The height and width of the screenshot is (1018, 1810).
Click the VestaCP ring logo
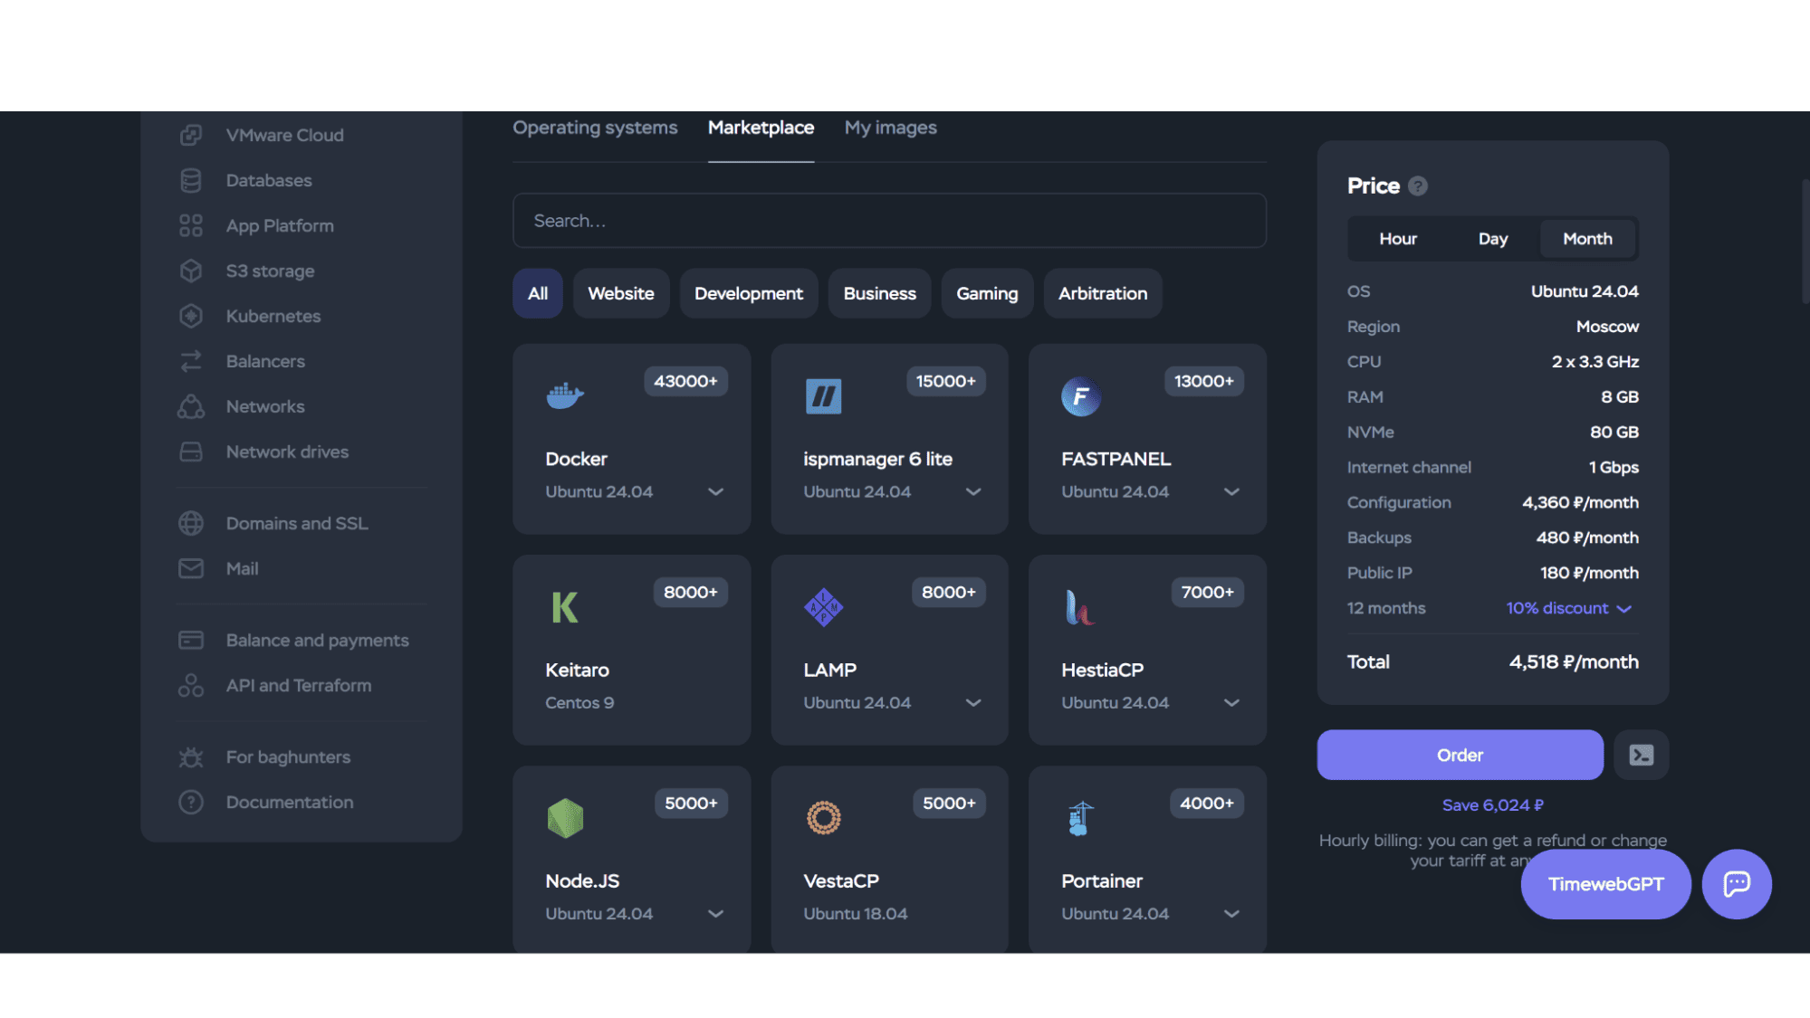point(823,818)
